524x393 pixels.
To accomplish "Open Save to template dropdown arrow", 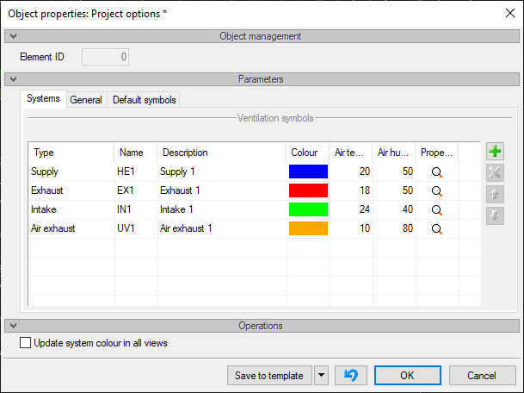I will click(x=321, y=375).
